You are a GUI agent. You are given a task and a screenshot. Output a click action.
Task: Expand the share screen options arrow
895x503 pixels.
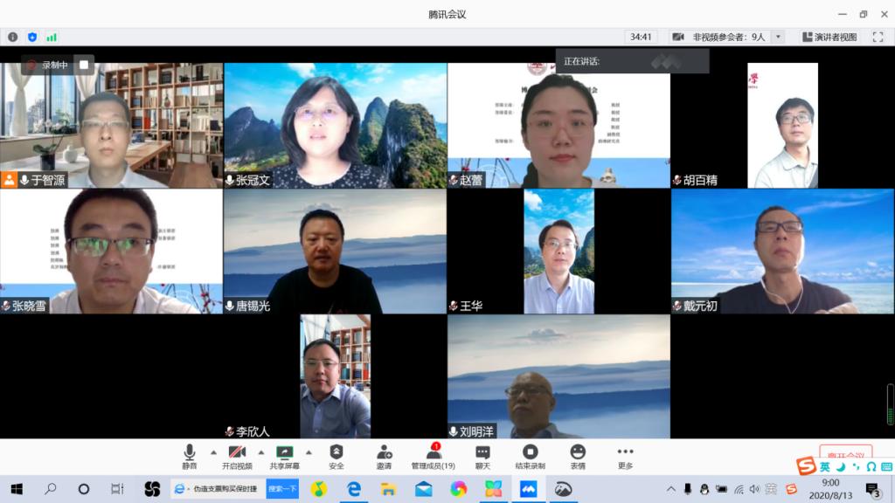[x=309, y=452]
